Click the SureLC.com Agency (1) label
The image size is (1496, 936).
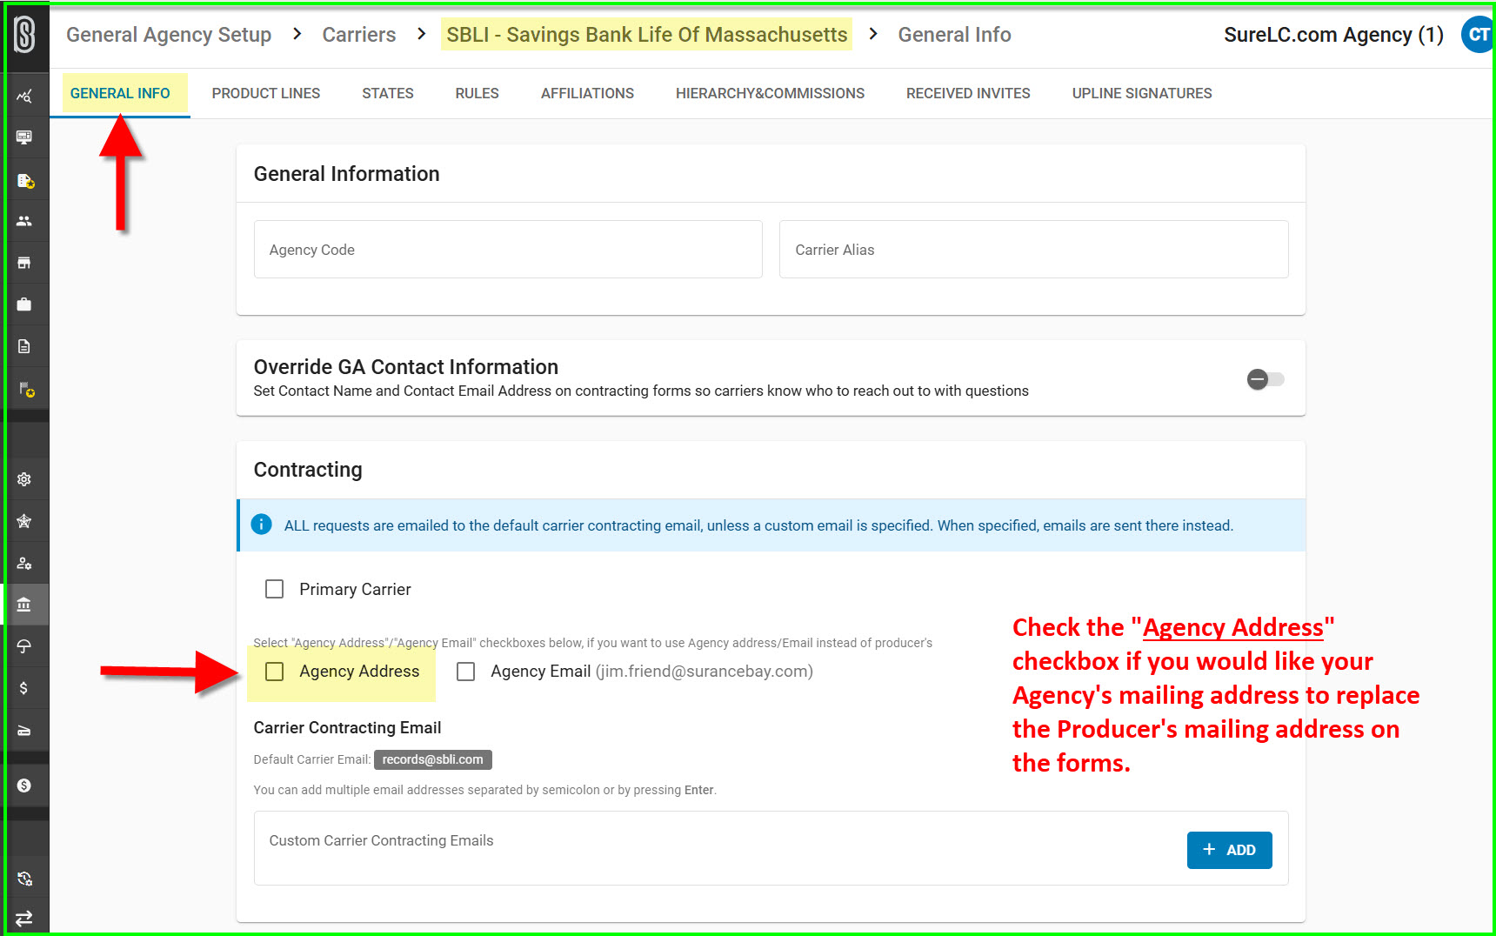click(x=1333, y=35)
